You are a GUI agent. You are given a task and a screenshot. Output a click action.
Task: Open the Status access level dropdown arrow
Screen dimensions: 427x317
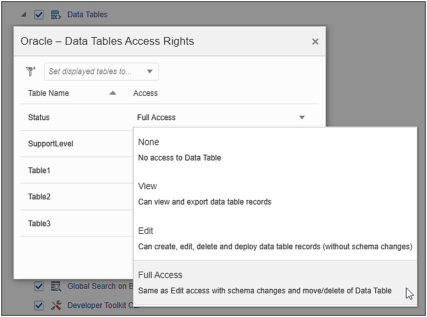point(302,118)
